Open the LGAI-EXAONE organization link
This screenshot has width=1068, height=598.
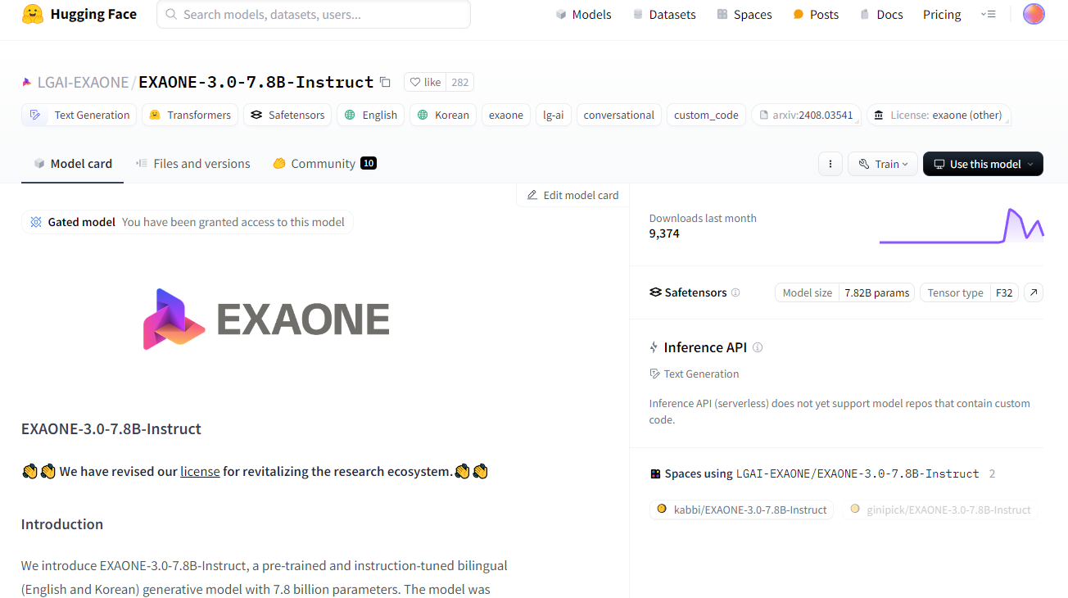pos(83,82)
